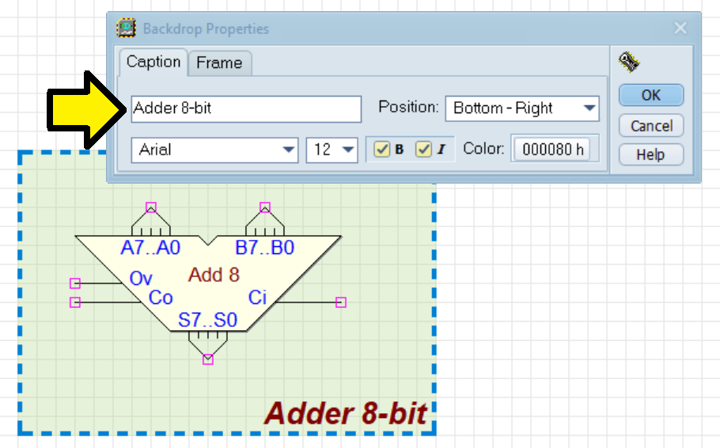Screen dimensions: 720x448
Task: Switch to the Caption tab
Action: tap(153, 62)
